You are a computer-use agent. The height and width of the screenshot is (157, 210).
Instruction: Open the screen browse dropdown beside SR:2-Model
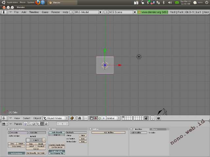click(72, 12)
